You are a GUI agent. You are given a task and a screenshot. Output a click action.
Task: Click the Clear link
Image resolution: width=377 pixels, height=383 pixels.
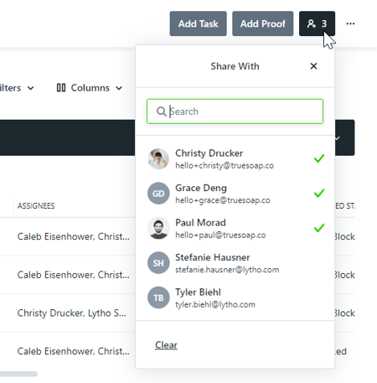click(x=166, y=345)
